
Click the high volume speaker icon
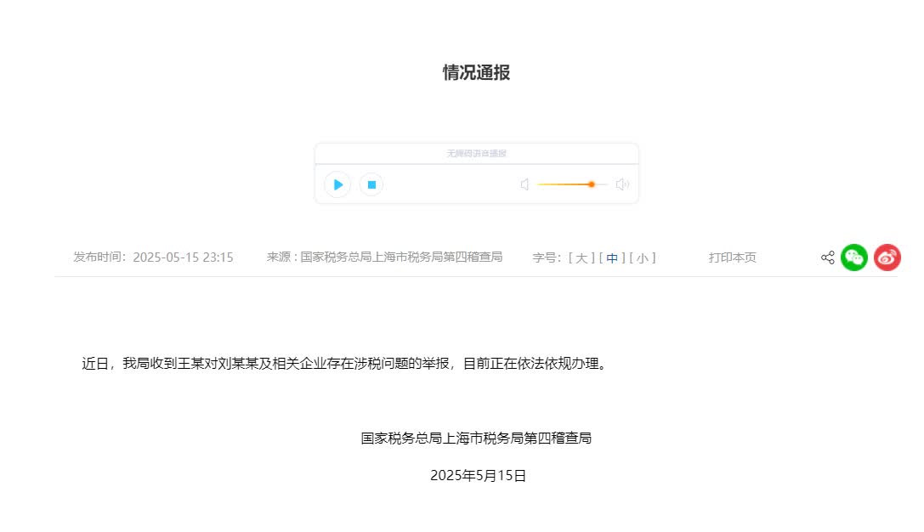click(x=622, y=184)
